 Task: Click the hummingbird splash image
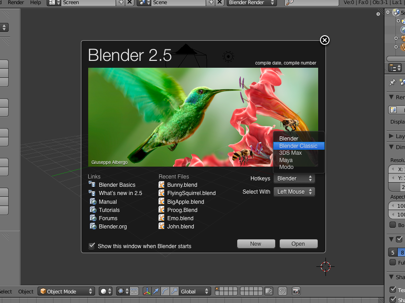[x=203, y=117]
